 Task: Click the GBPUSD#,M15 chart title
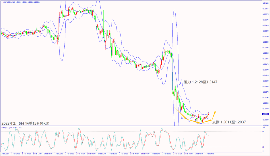pos(9,2)
